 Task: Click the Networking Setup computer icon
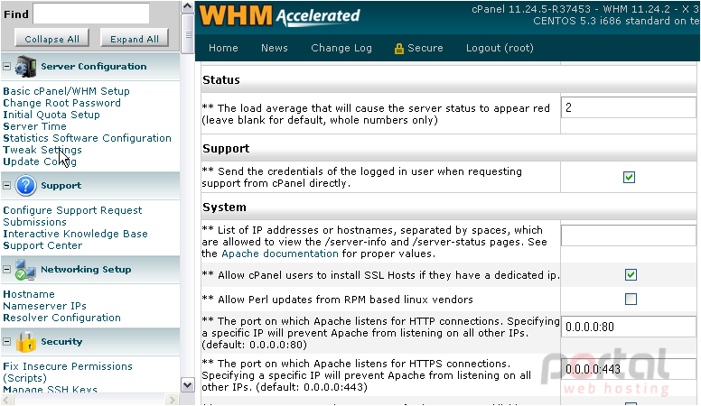tap(25, 270)
